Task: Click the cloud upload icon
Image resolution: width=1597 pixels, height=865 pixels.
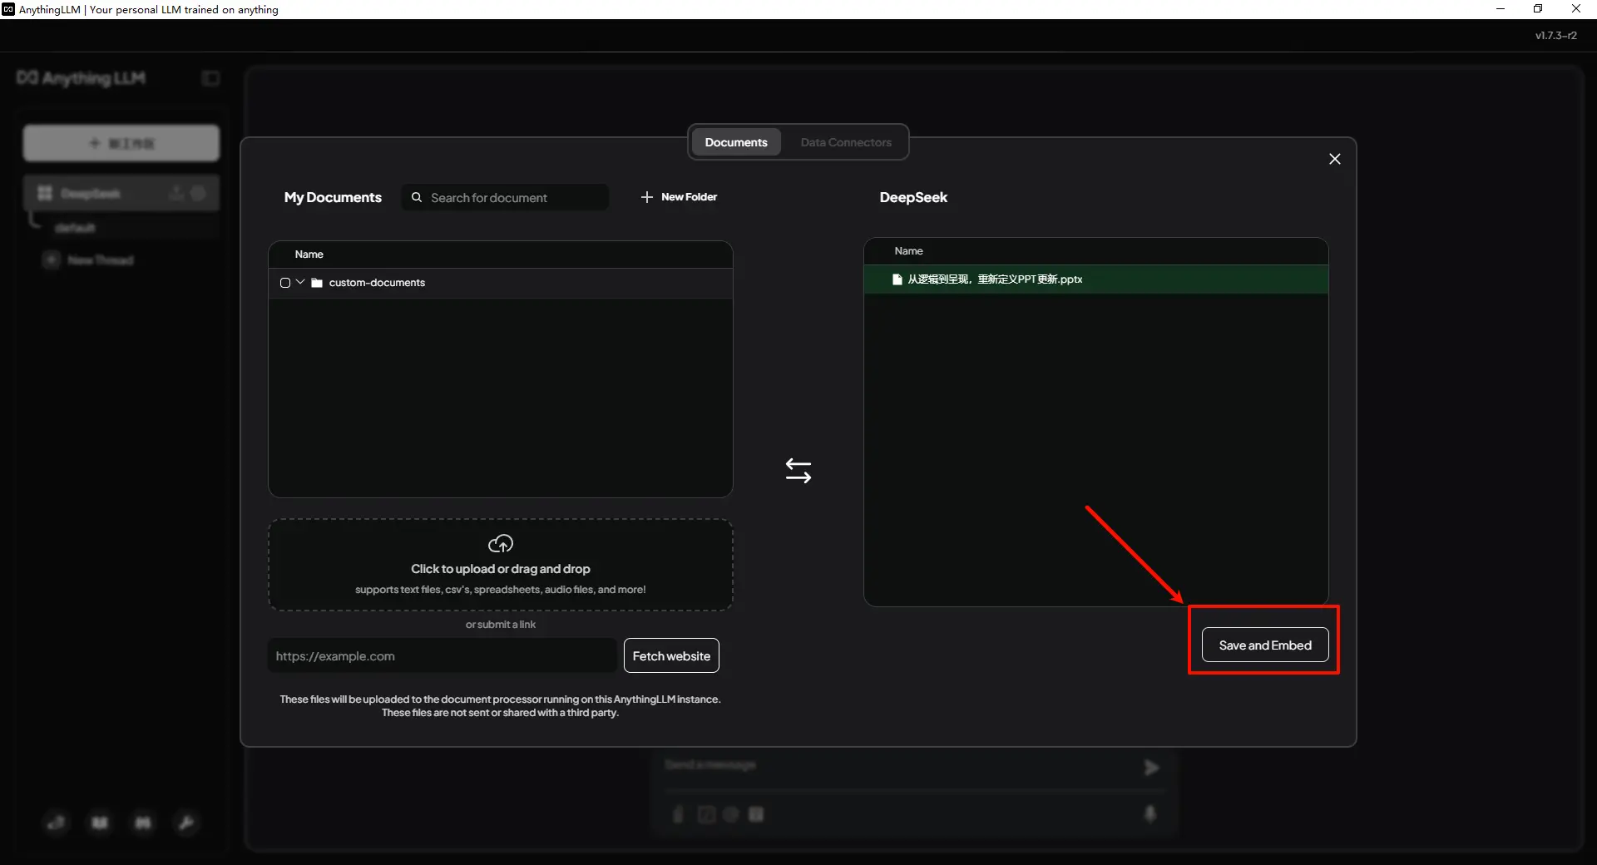Action: (501, 544)
